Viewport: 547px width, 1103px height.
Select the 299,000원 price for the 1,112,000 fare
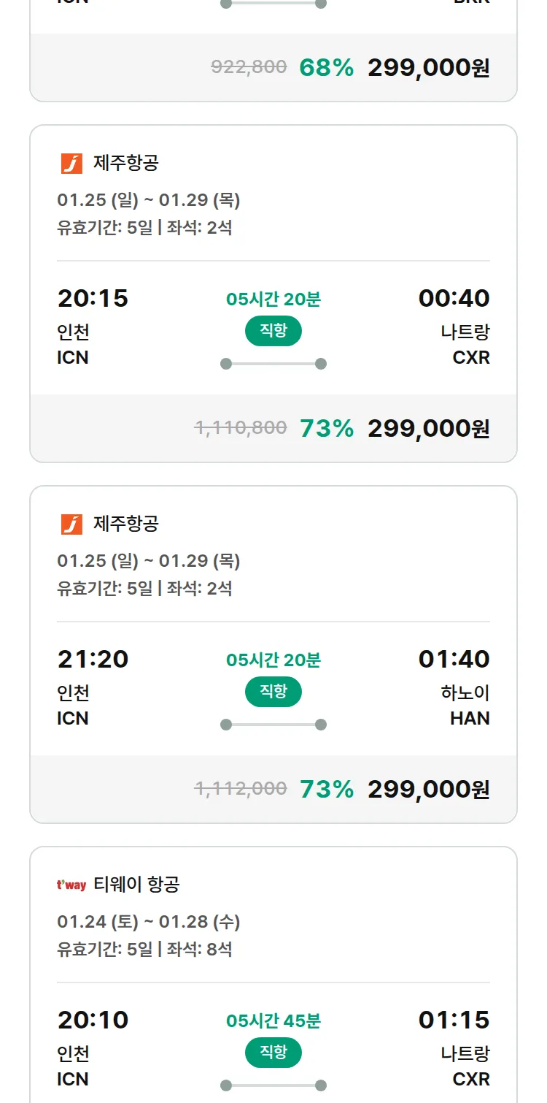pos(428,790)
